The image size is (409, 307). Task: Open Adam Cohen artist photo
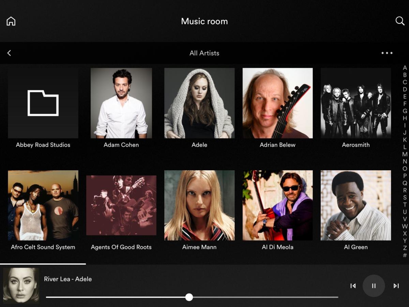[x=121, y=103]
